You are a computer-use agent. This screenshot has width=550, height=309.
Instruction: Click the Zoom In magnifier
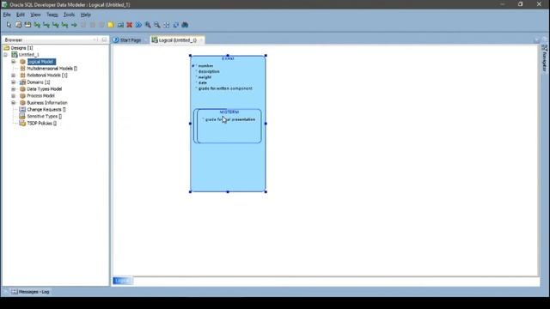pos(148,25)
